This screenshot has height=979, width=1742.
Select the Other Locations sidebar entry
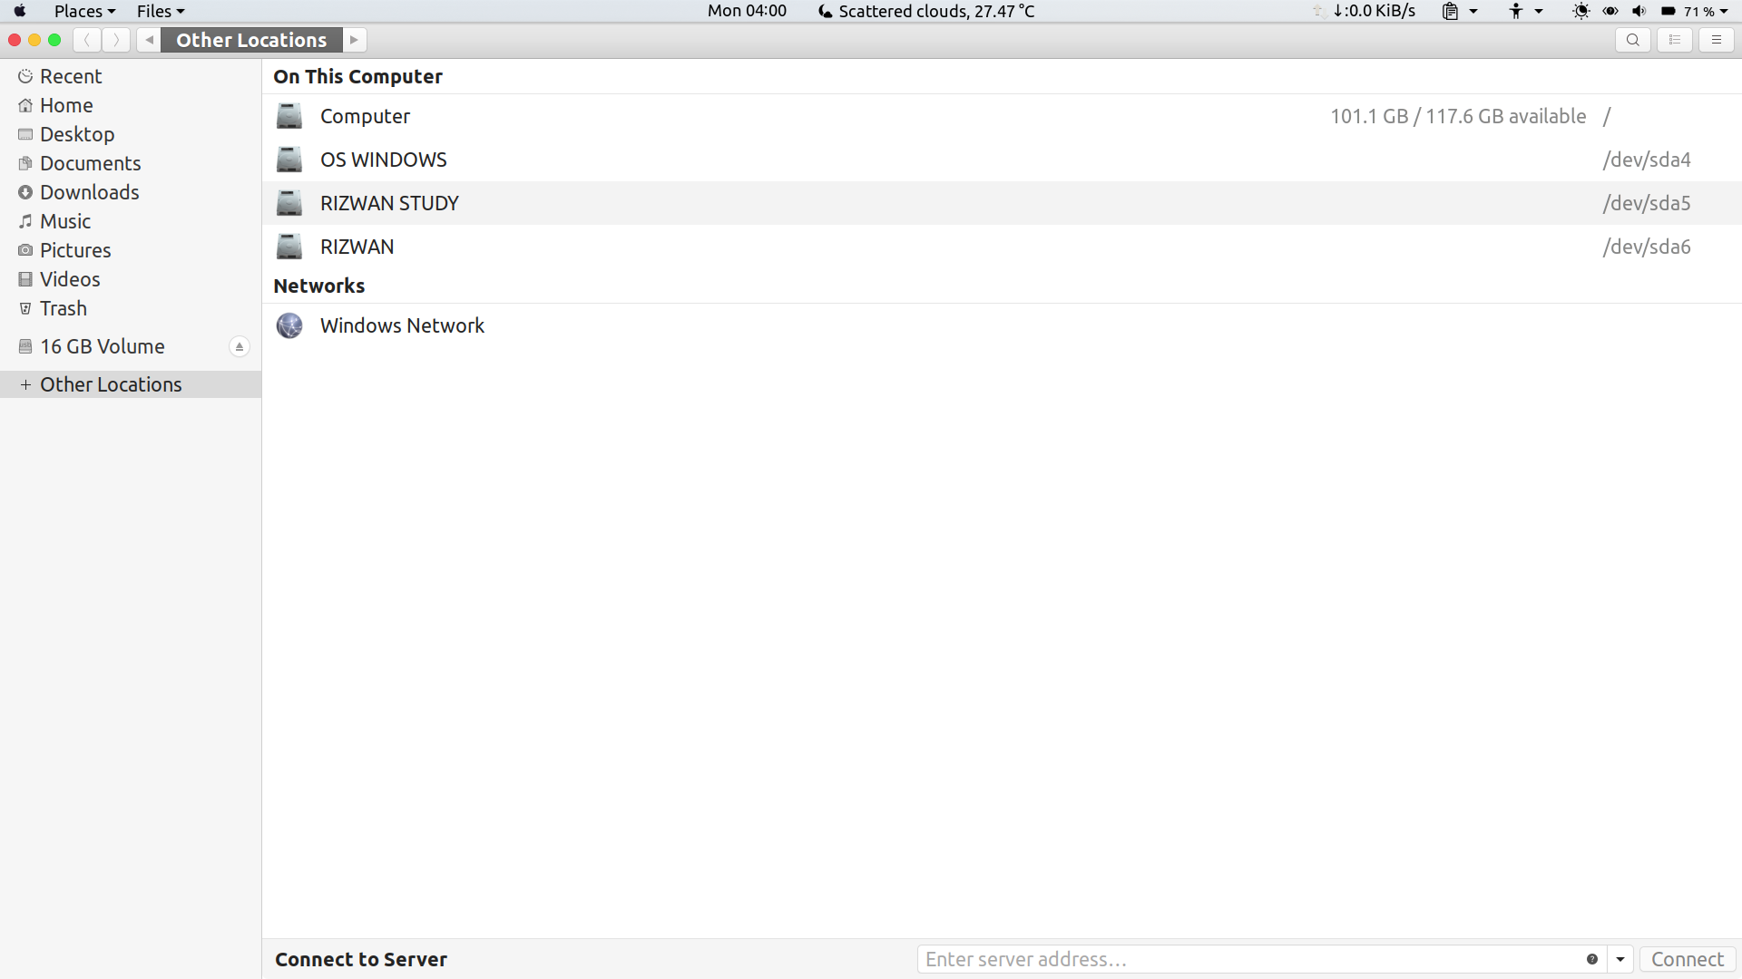[111, 384]
